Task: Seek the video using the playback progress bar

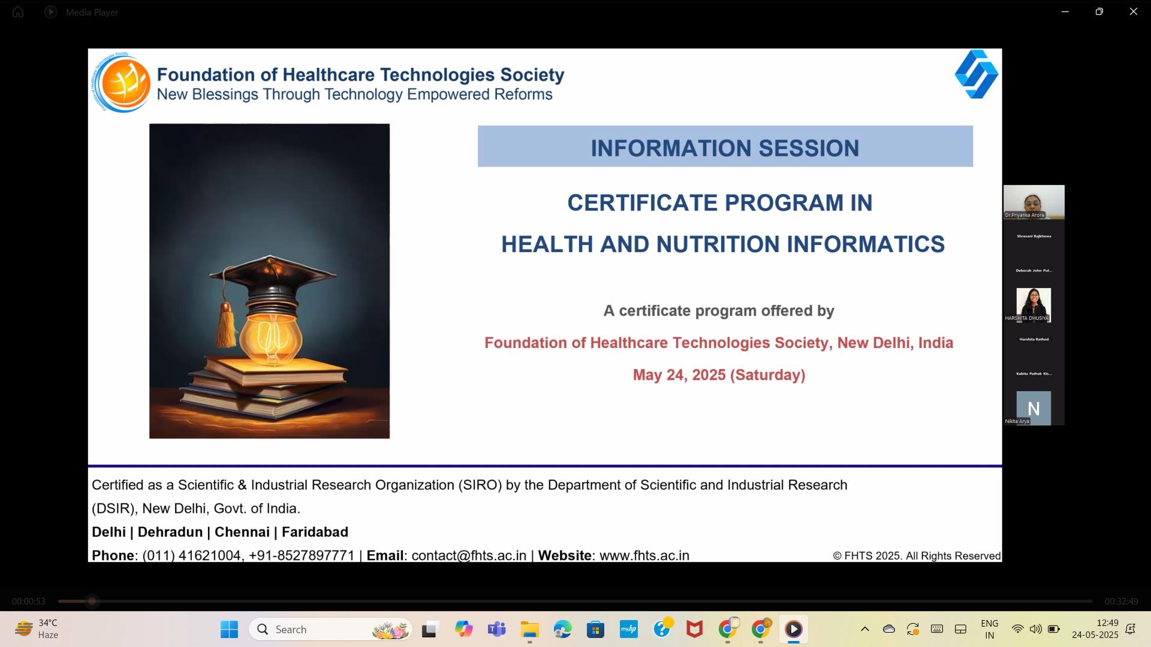Action: [575, 601]
